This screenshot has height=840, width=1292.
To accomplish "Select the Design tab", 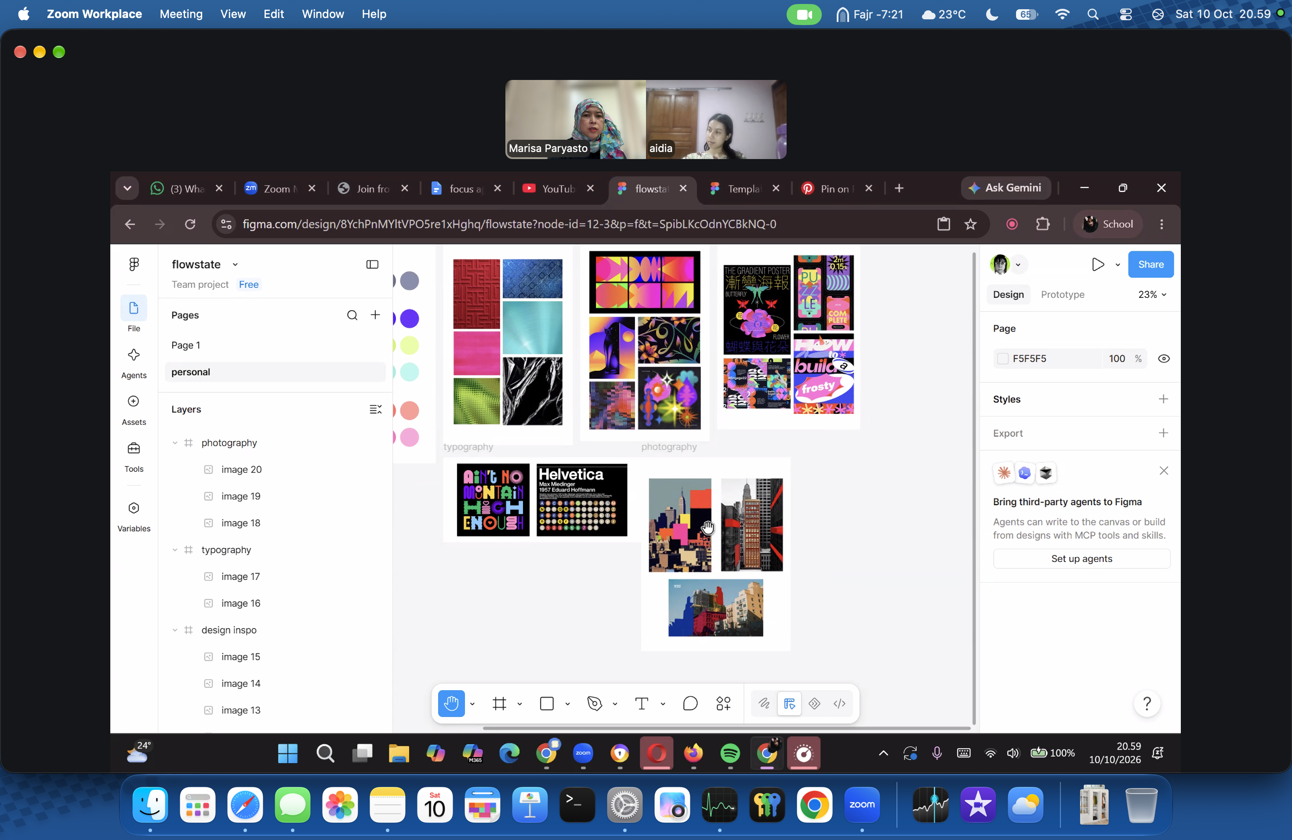I will tap(1008, 294).
